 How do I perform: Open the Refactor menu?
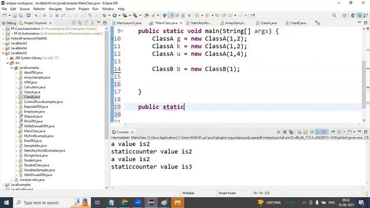click(39, 9)
